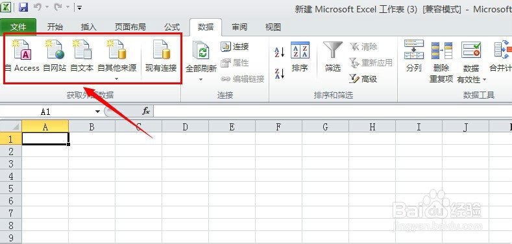Expand the Name Box dropdown arrow

point(97,112)
